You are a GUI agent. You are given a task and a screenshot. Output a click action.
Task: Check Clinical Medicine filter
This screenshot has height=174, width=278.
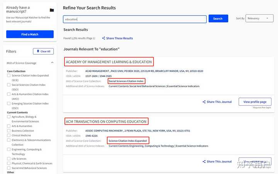[8, 135]
